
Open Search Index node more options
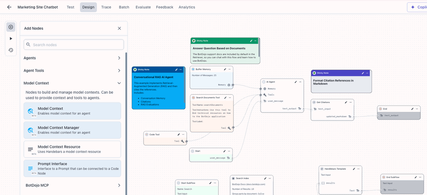pyautogui.click(x=270, y=178)
